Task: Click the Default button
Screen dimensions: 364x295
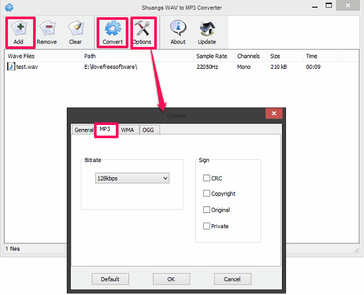Action: (110, 279)
